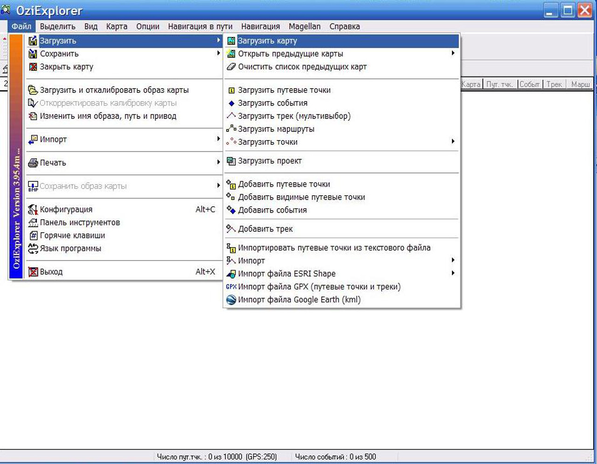The height and width of the screenshot is (464, 597).
Task: Expand Открыть предыдущие карты submenu arrow
Action: [x=453, y=53]
